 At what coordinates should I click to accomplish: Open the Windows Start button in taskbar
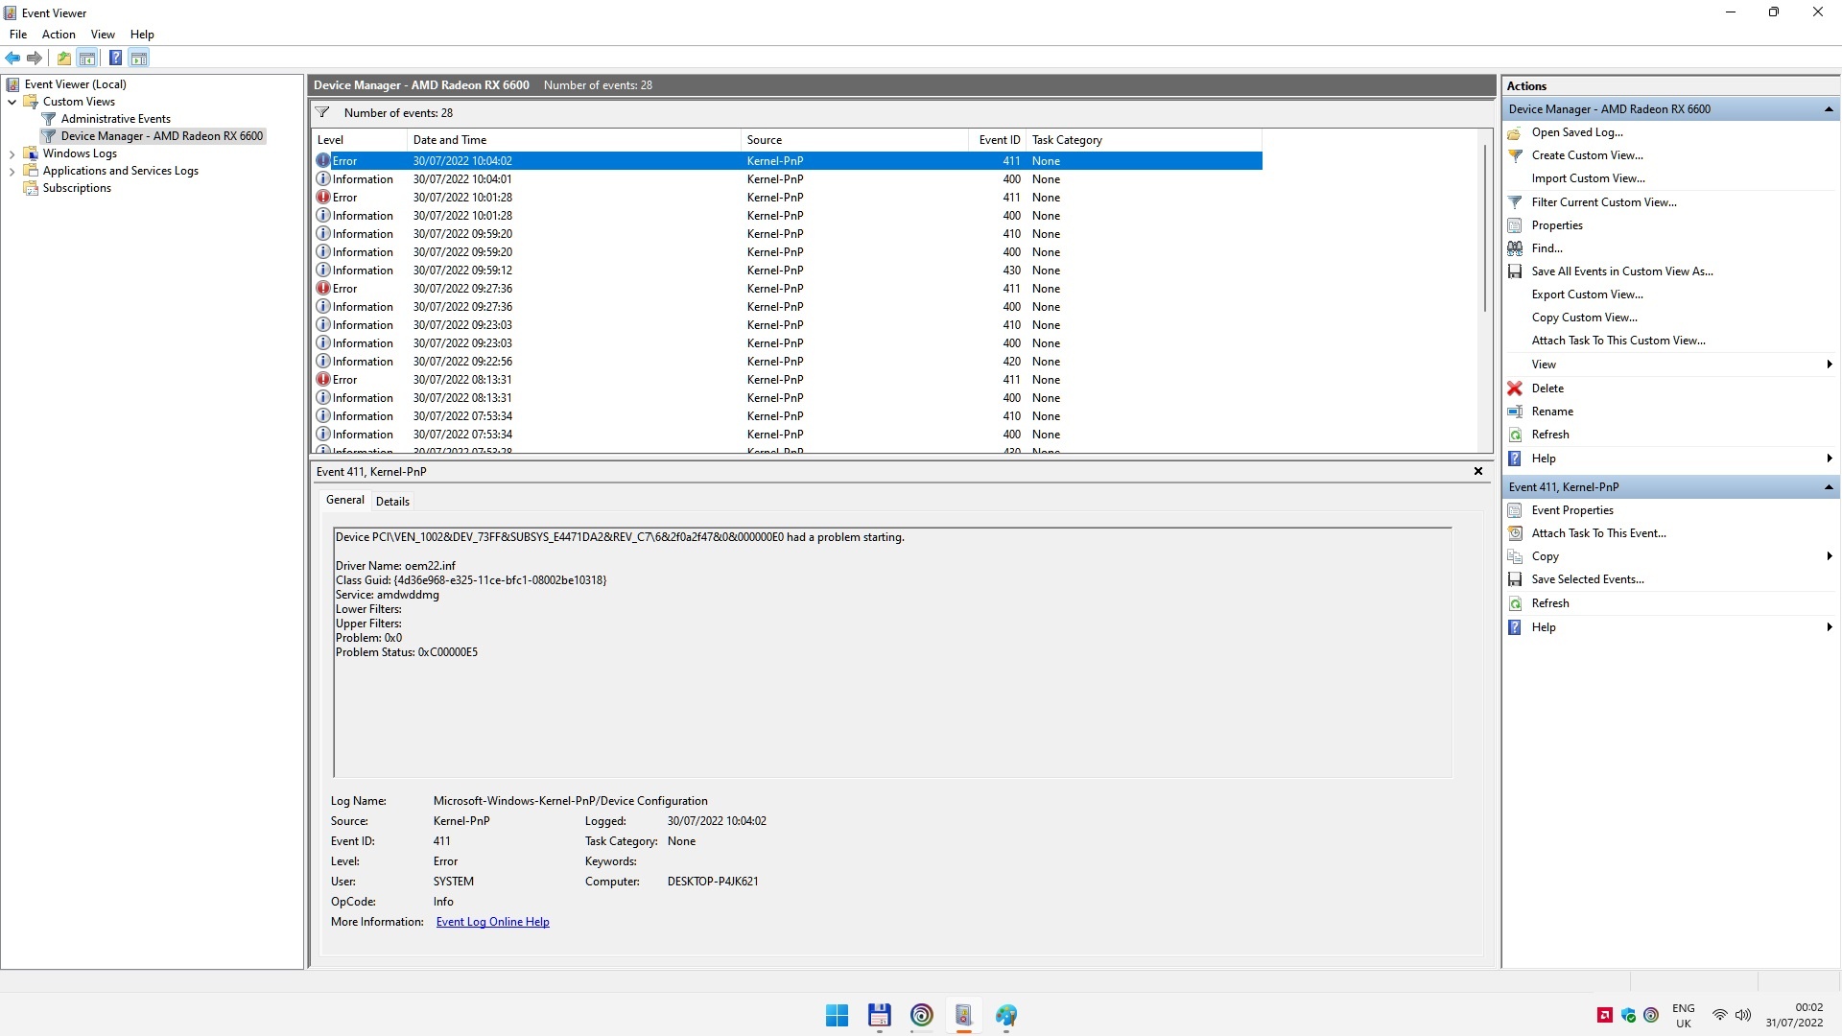pyautogui.click(x=837, y=1015)
